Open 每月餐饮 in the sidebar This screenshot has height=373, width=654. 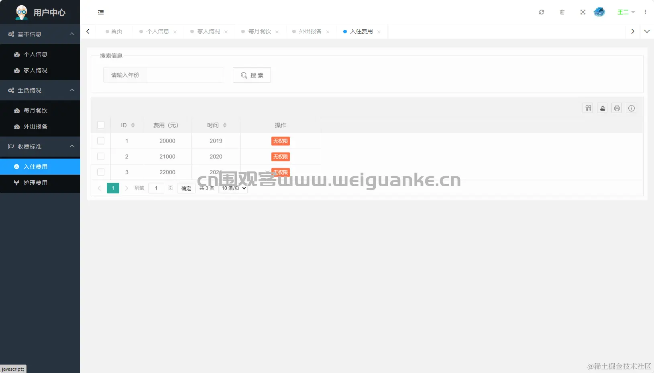[40, 110]
